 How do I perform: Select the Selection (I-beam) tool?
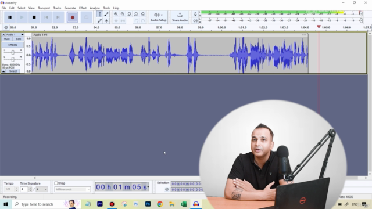(x=99, y=14)
